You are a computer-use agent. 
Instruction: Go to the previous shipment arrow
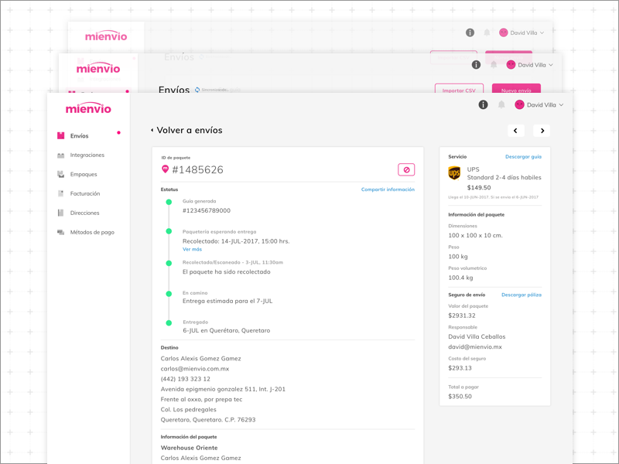(517, 131)
